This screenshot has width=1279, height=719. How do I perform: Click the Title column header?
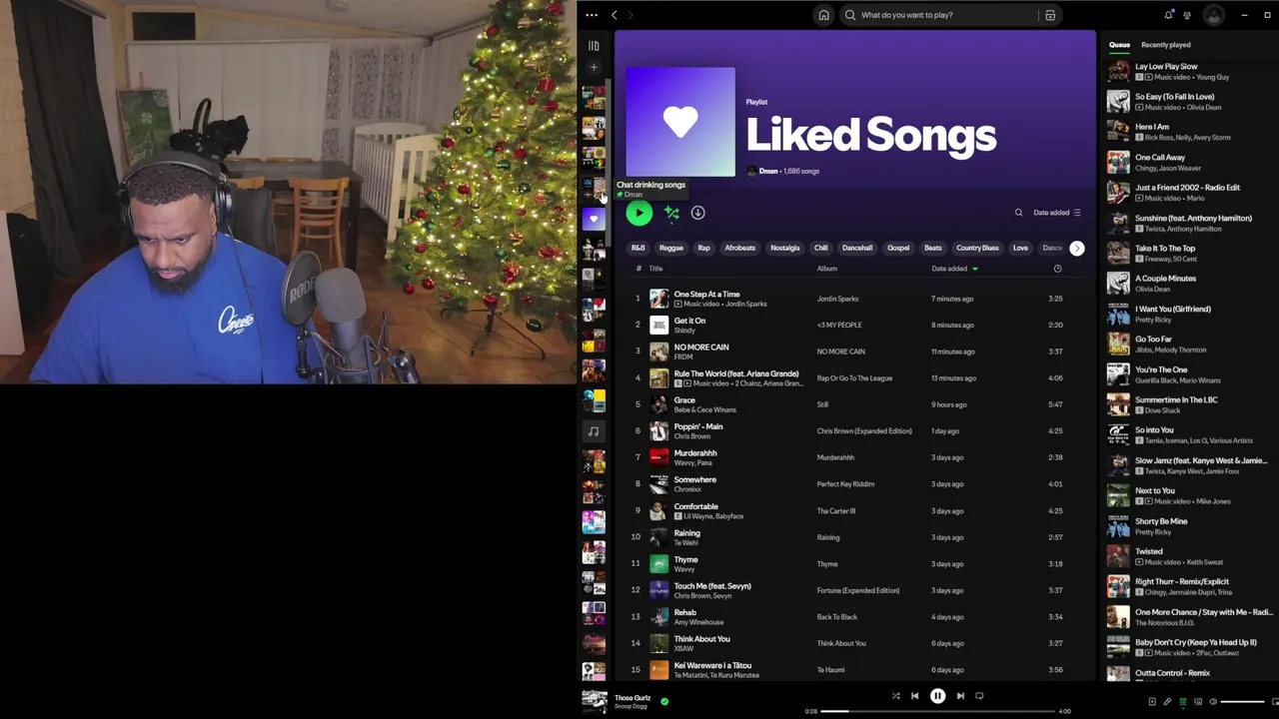pyautogui.click(x=655, y=269)
